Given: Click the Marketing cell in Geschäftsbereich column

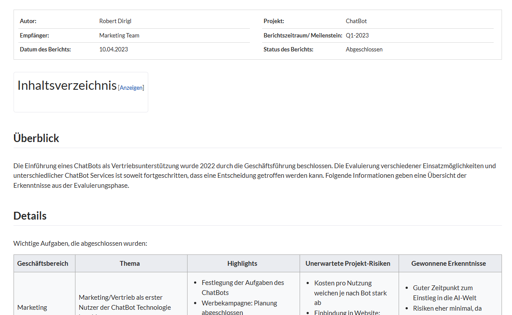Looking at the screenshot, I should tap(32, 307).
